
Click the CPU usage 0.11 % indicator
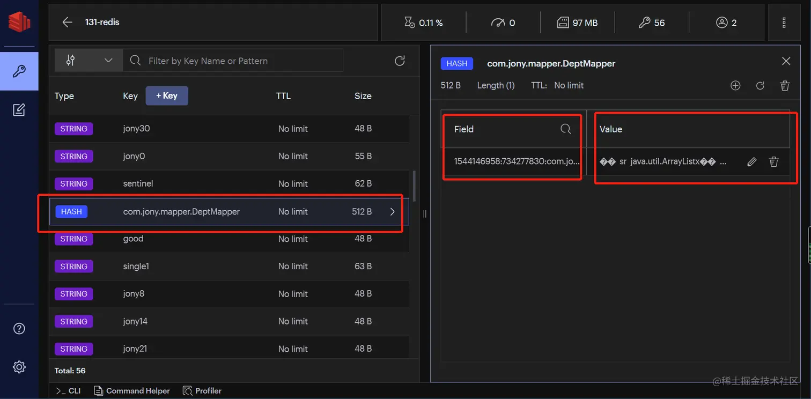point(424,23)
